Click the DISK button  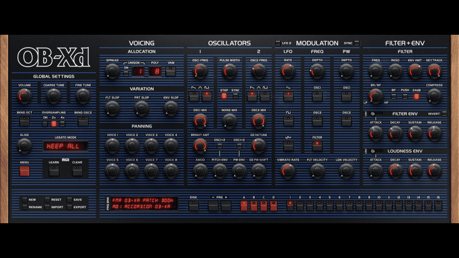[x=194, y=206]
